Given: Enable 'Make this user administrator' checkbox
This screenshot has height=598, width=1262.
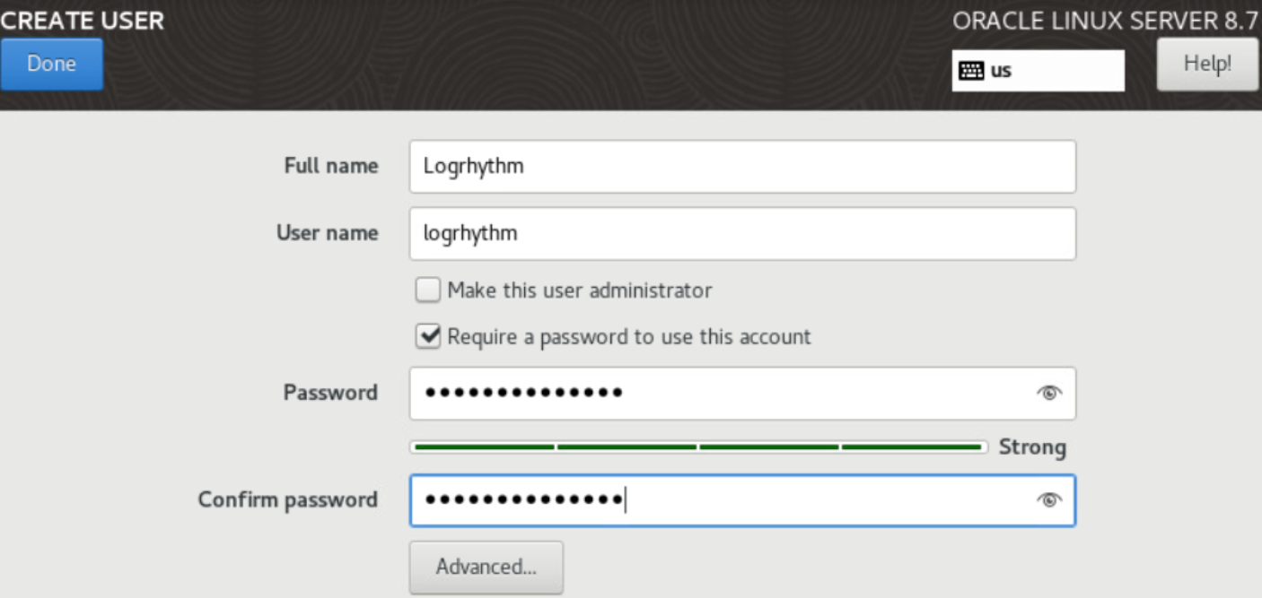Looking at the screenshot, I should pyautogui.click(x=428, y=290).
